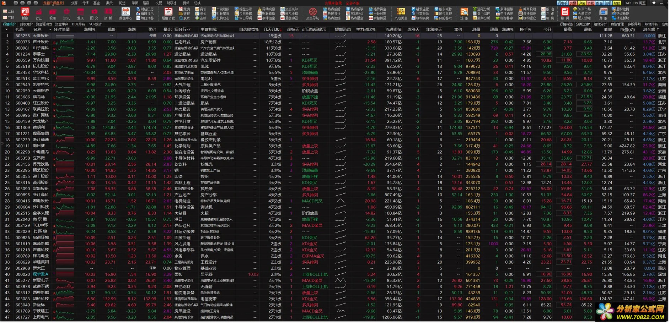
Task: Select stock code 600376
Action: [x=23, y=42]
